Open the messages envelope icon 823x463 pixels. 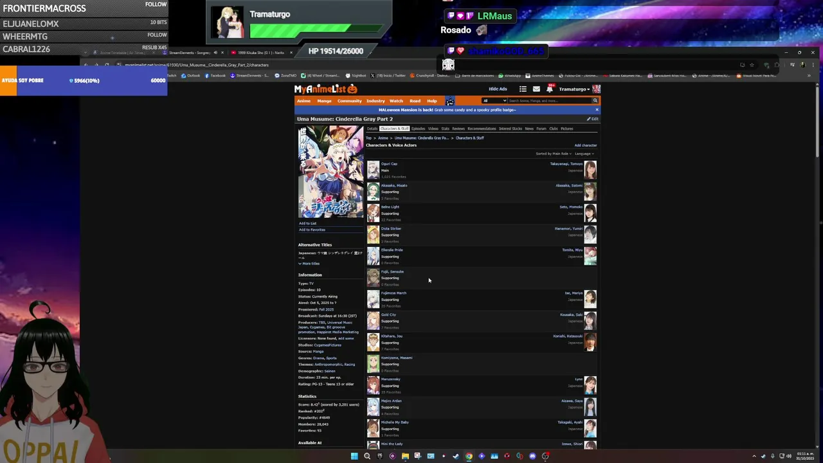click(536, 89)
